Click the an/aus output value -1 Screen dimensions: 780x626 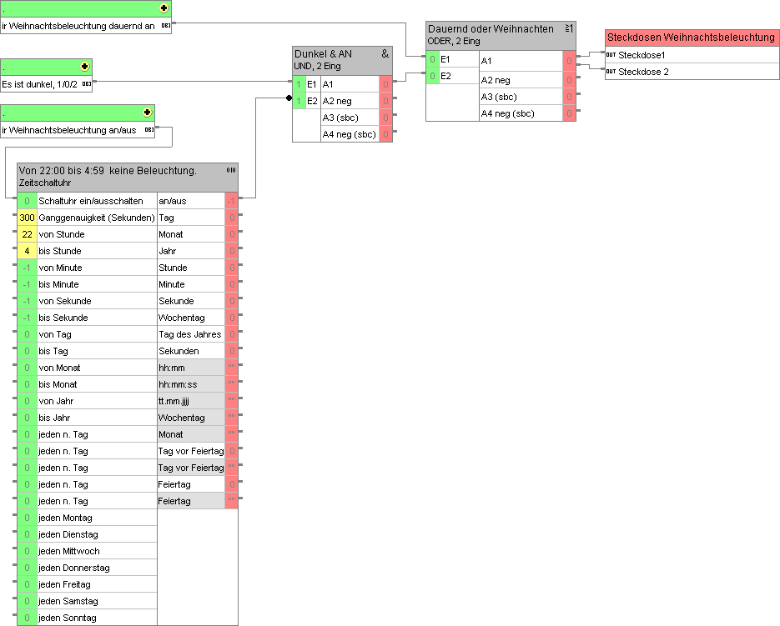[x=231, y=201]
